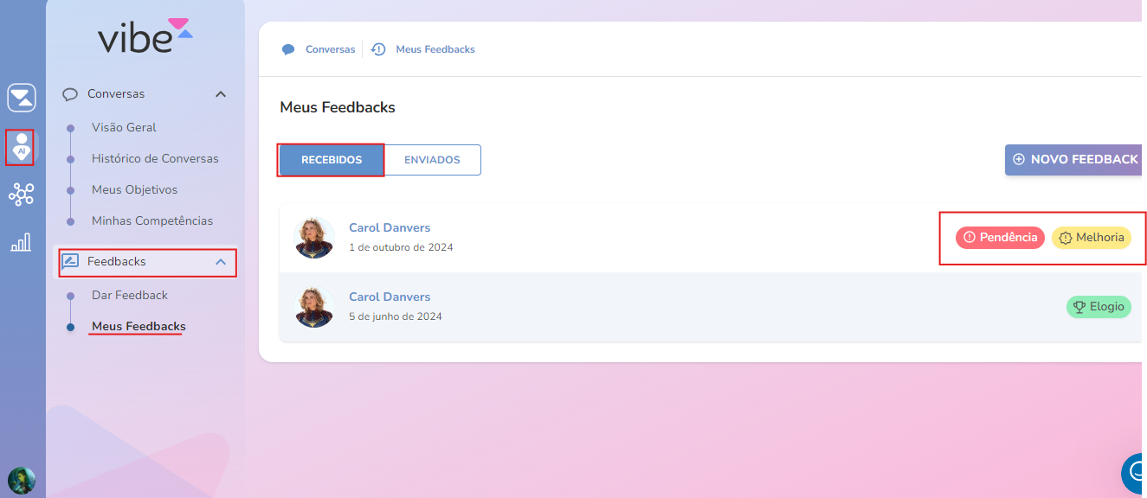Image resolution: width=1147 pixels, height=498 pixels.
Task: Open the chat support bubble icon
Action: coord(1134,473)
